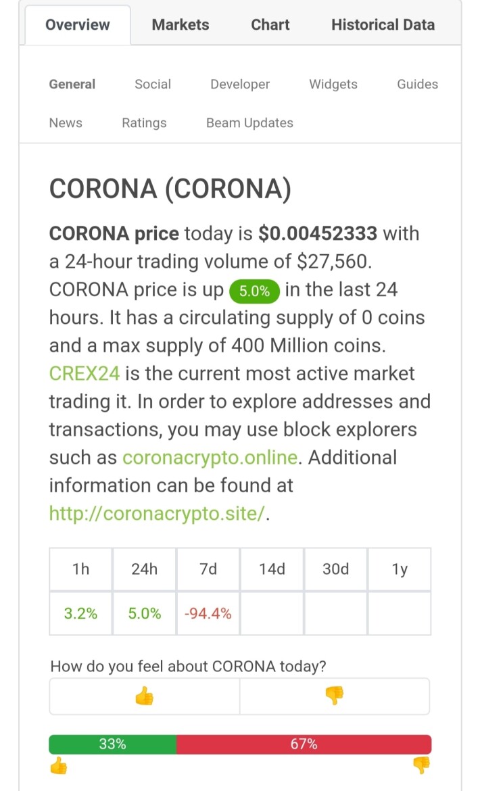The height and width of the screenshot is (791, 480).
Task: Open the Social sub-tab
Action: (x=153, y=85)
